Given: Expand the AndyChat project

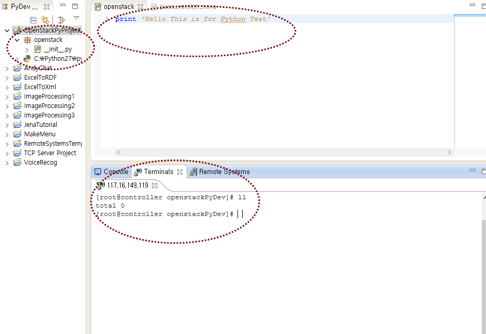Looking at the screenshot, I should (6, 68).
